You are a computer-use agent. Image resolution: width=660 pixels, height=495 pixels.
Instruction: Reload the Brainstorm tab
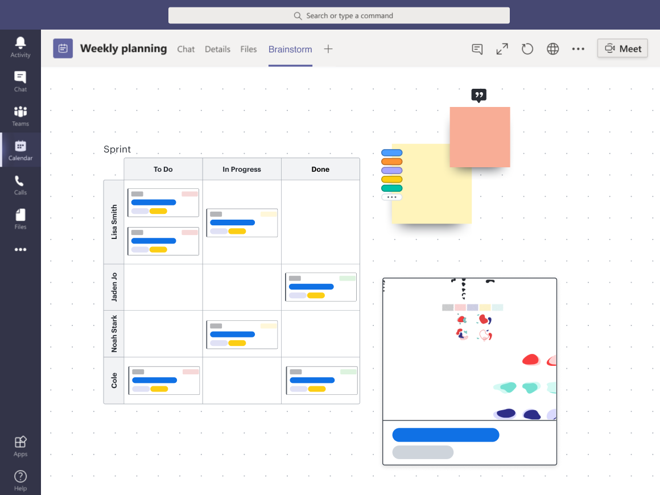pyautogui.click(x=527, y=49)
